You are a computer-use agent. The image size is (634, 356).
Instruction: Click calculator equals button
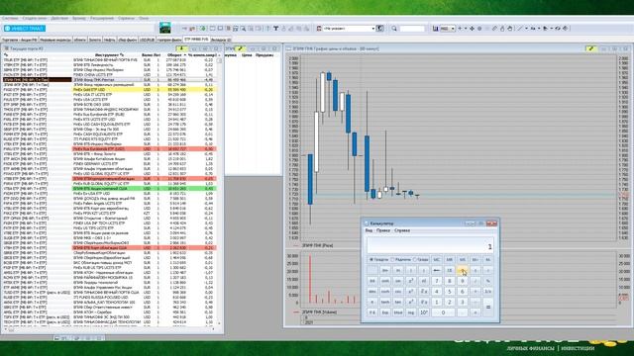coord(488,307)
